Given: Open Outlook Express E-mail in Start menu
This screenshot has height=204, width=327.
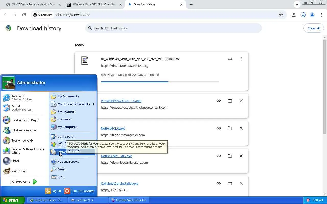Looking at the screenshot, I should tap(25, 108).
